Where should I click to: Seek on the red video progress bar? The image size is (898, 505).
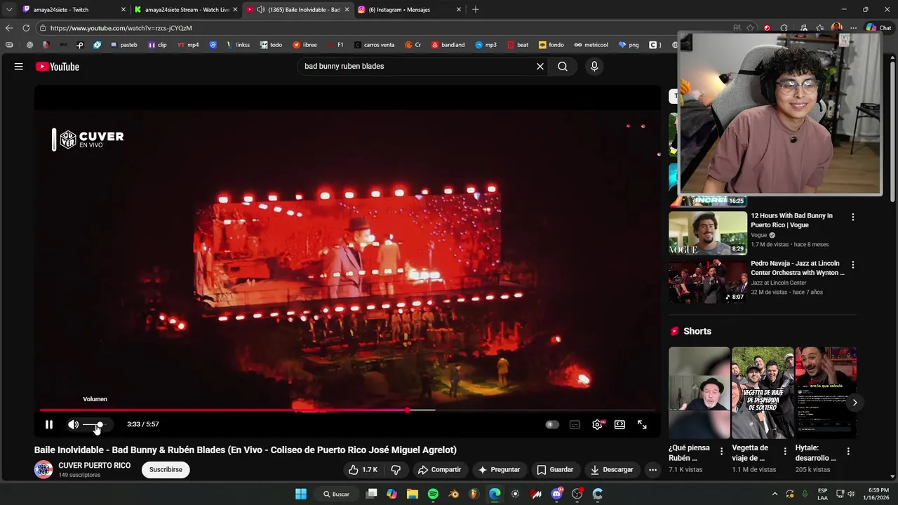347,410
